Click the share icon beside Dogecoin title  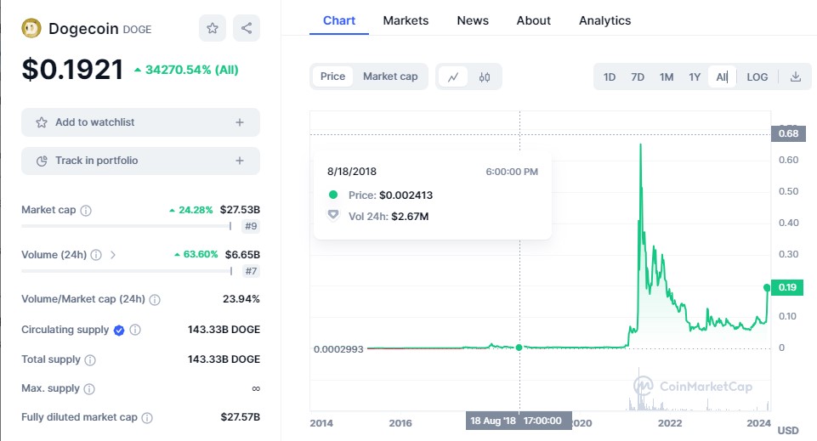pyautogui.click(x=247, y=28)
